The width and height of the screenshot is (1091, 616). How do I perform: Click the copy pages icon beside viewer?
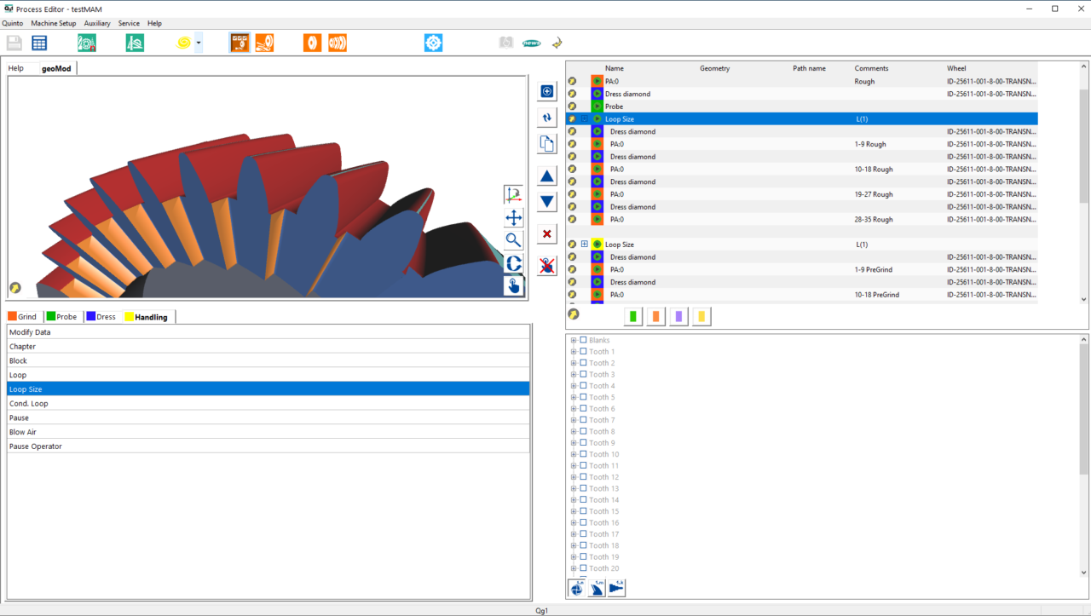point(547,144)
